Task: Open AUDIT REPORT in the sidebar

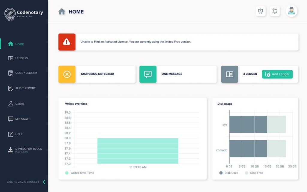Action: [x=25, y=88]
